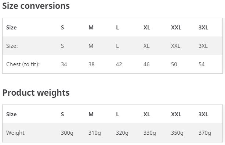The image size is (225, 145).
Task: Click the Chest (to fit) row label
Action: (x=23, y=64)
